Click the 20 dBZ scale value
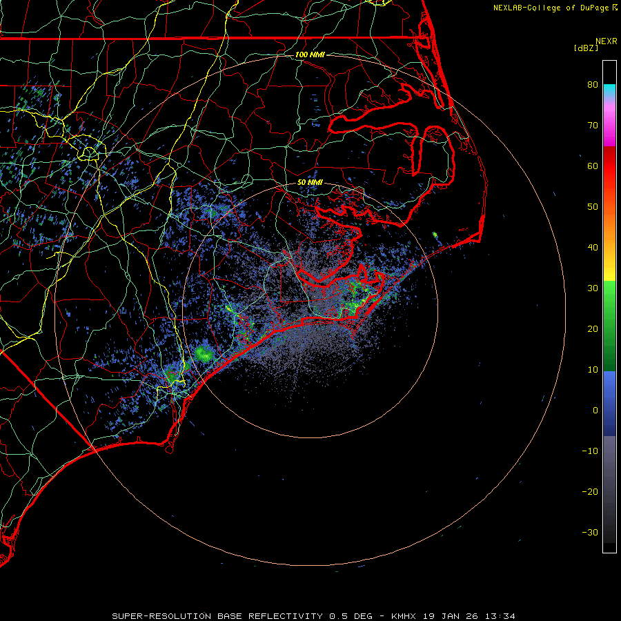The image size is (621, 621). click(593, 328)
